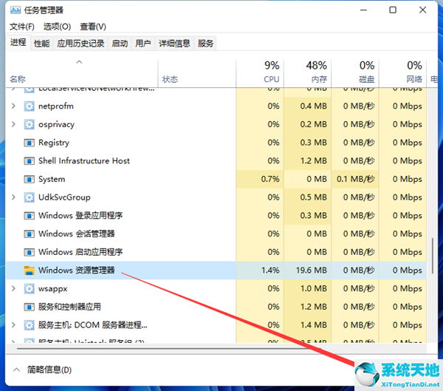Click the wsappx gear icon
Image resolution: width=443 pixels, height=391 pixels.
coord(29,288)
